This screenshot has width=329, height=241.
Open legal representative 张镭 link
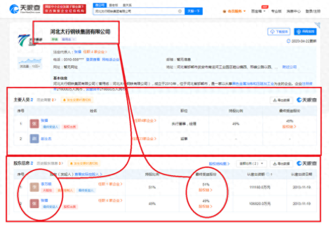(x=78, y=52)
